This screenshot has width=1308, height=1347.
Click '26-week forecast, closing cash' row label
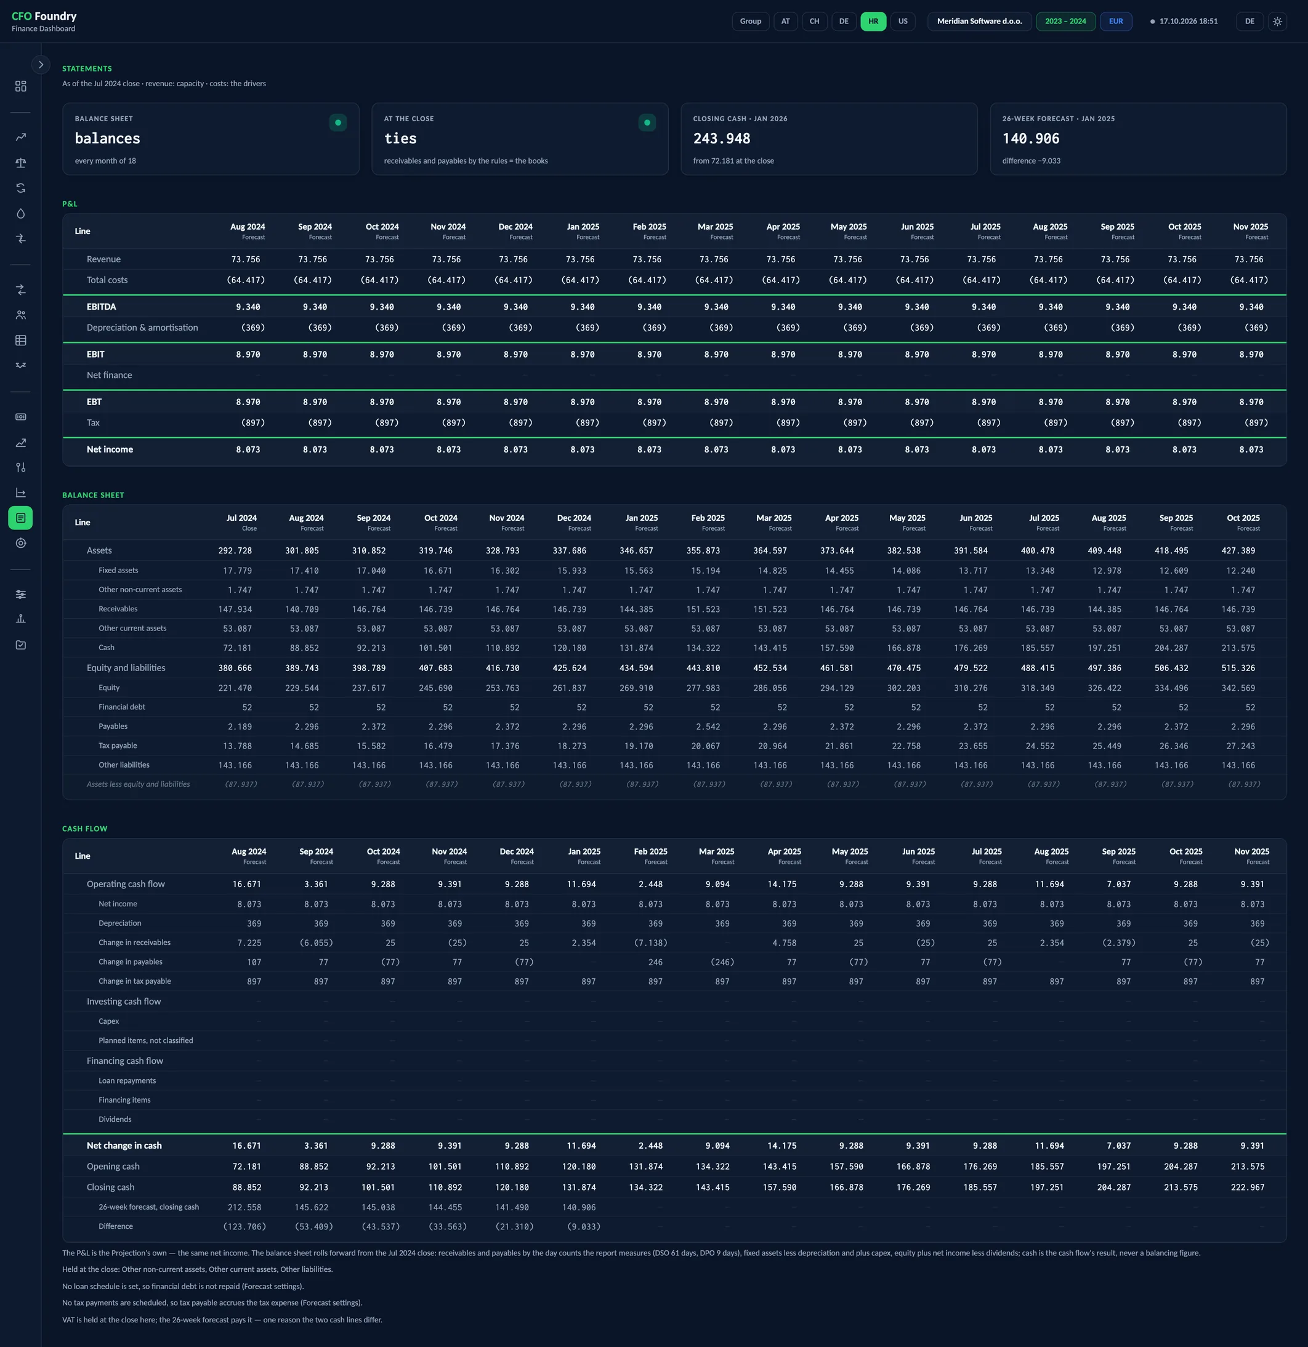(x=148, y=1207)
